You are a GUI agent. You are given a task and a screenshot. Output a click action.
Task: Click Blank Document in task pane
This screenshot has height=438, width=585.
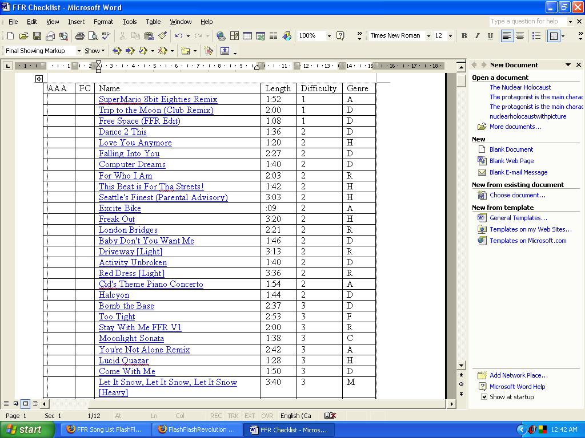point(511,149)
